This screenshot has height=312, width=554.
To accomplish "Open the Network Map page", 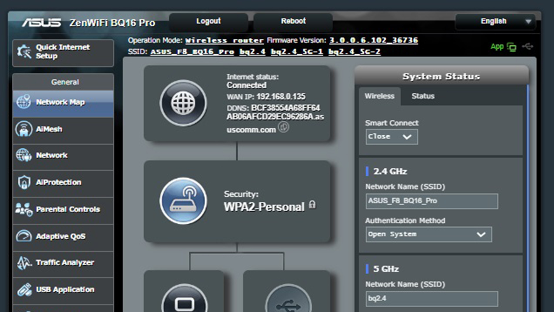I will coord(63,103).
